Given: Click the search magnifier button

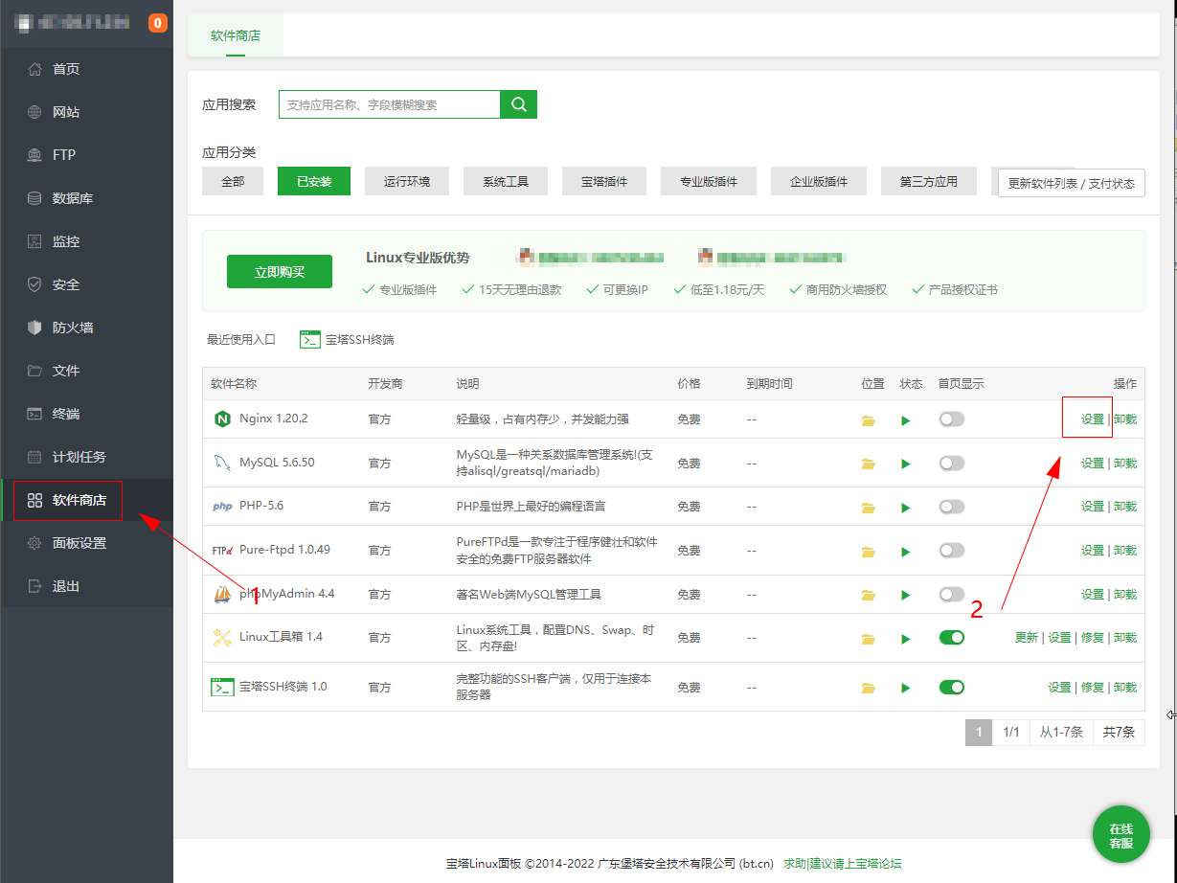Looking at the screenshot, I should tap(519, 104).
